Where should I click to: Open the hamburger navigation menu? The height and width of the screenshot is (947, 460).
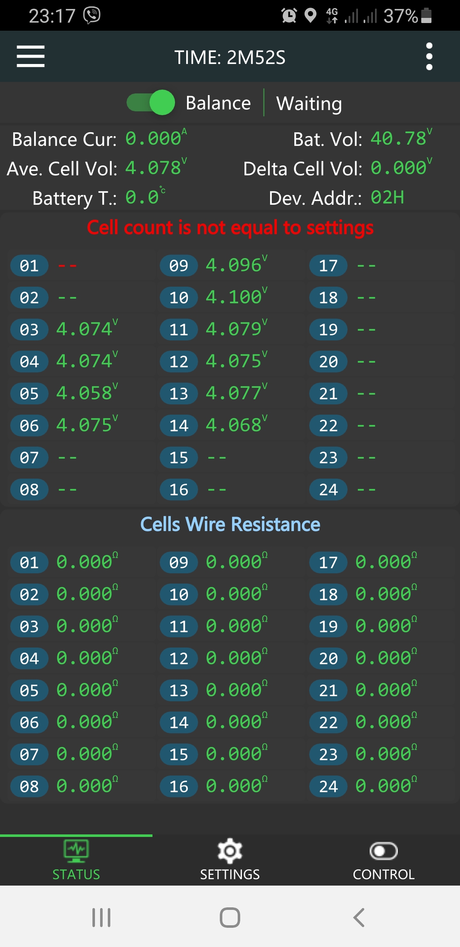[31, 57]
